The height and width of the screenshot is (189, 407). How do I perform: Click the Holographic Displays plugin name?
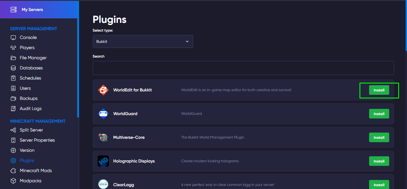(x=134, y=161)
